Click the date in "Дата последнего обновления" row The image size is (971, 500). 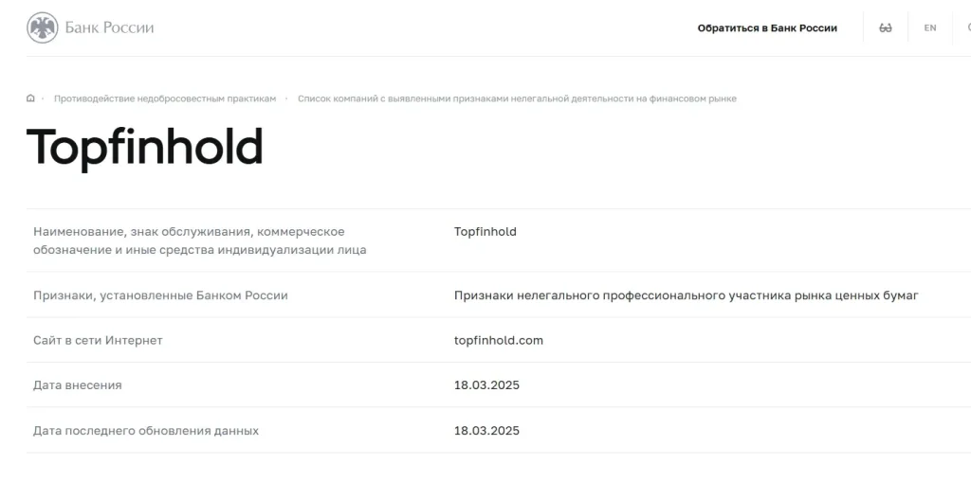486,431
